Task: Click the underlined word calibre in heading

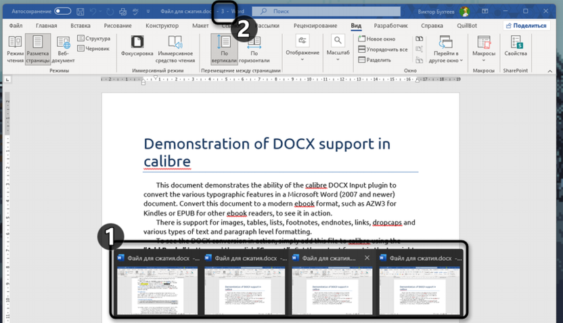Action: [167, 161]
